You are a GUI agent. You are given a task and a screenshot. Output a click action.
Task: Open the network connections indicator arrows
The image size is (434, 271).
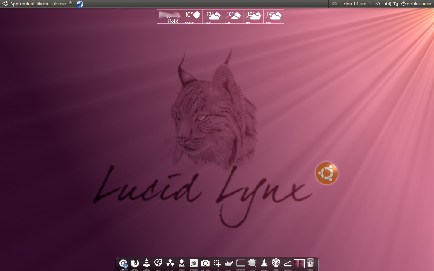[396, 4]
